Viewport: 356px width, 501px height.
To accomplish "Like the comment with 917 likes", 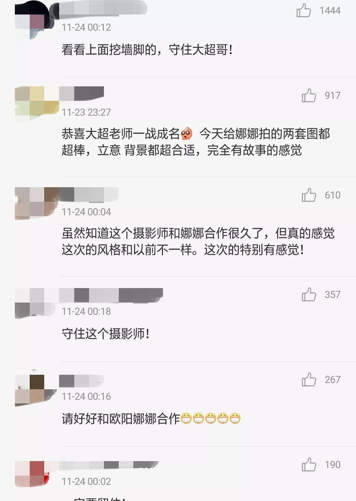I will click(x=309, y=95).
